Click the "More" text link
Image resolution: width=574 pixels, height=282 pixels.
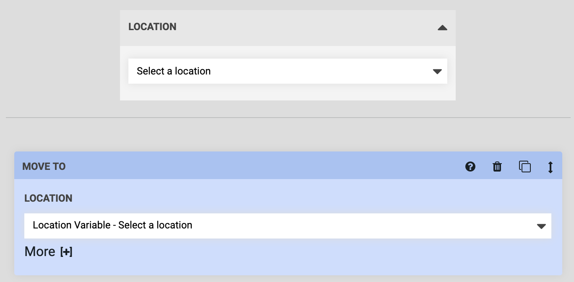click(x=40, y=251)
